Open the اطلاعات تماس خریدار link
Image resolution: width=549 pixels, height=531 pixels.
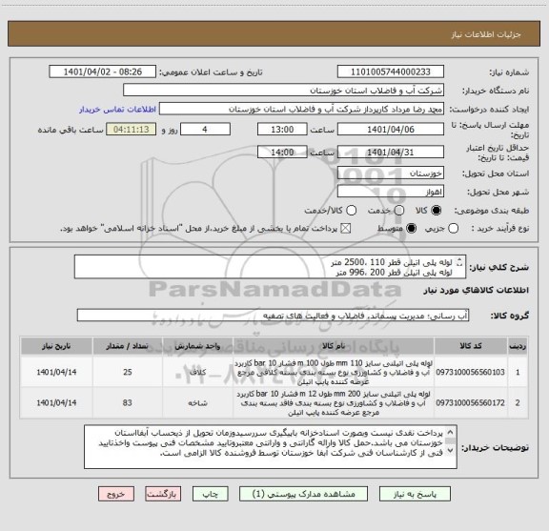coord(117,110)
